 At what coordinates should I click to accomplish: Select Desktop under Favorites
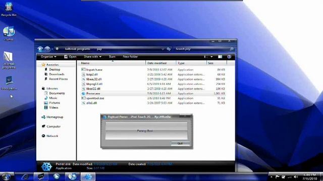click(x=55, y=69)
